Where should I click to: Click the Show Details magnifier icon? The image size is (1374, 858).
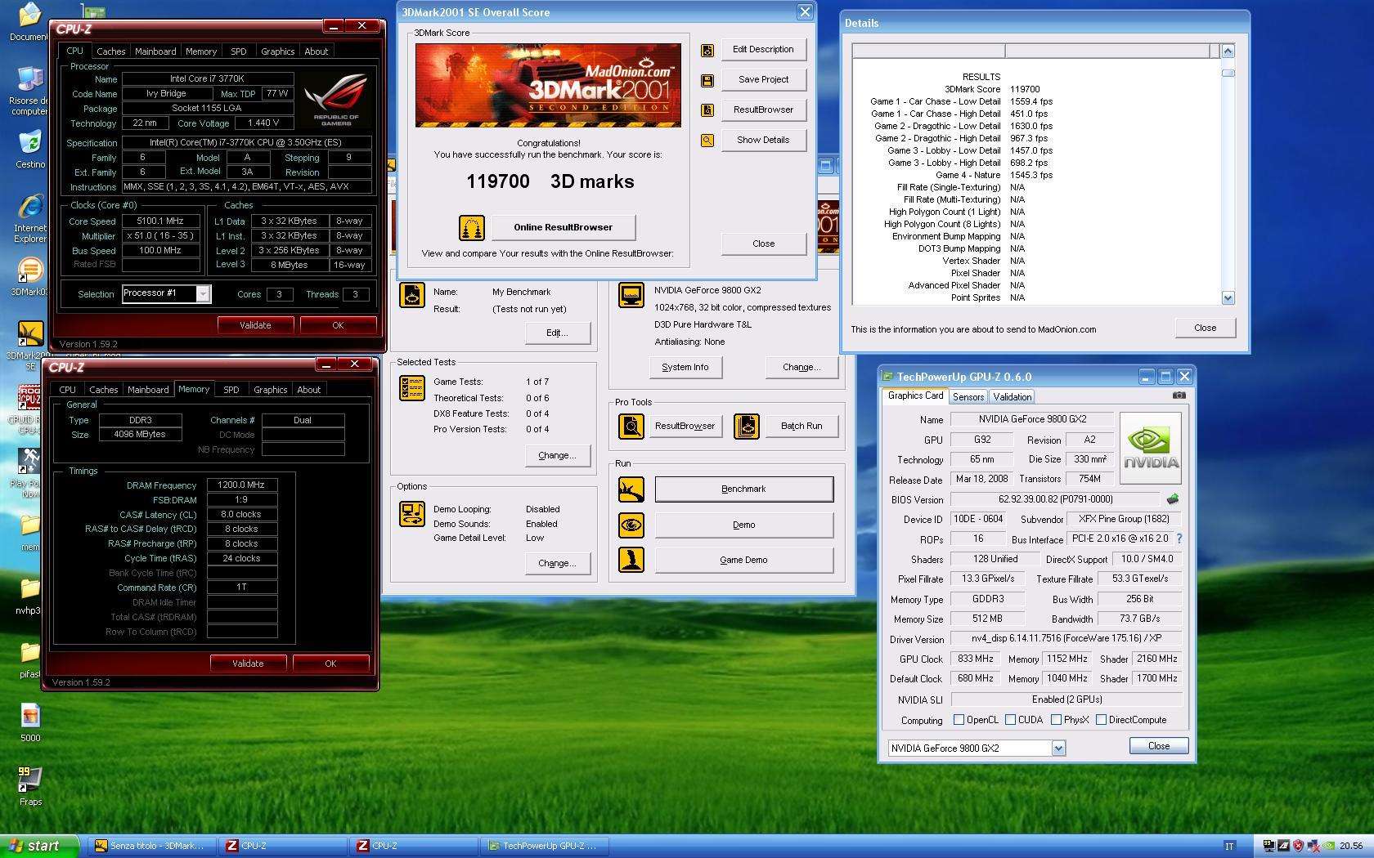tap(707, 141)
